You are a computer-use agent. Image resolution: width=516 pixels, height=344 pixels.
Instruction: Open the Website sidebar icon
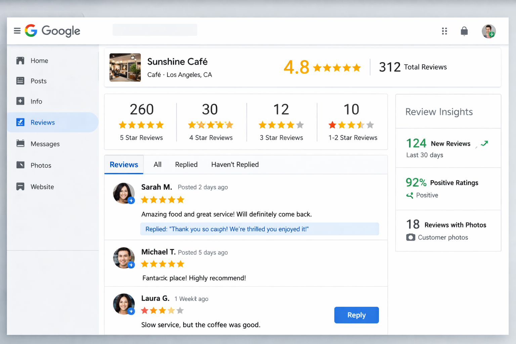[x=20, y=186]
